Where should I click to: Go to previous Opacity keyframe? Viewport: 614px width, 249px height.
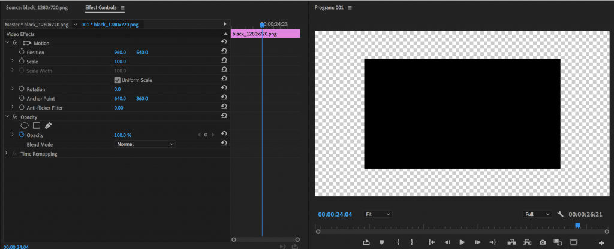click(x=199, y=135)
